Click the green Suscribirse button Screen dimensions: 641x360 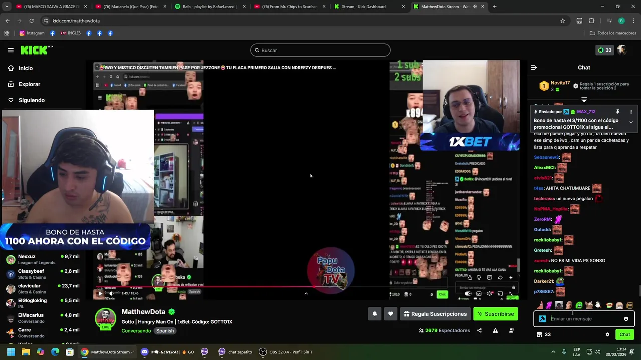pos(496,314)
